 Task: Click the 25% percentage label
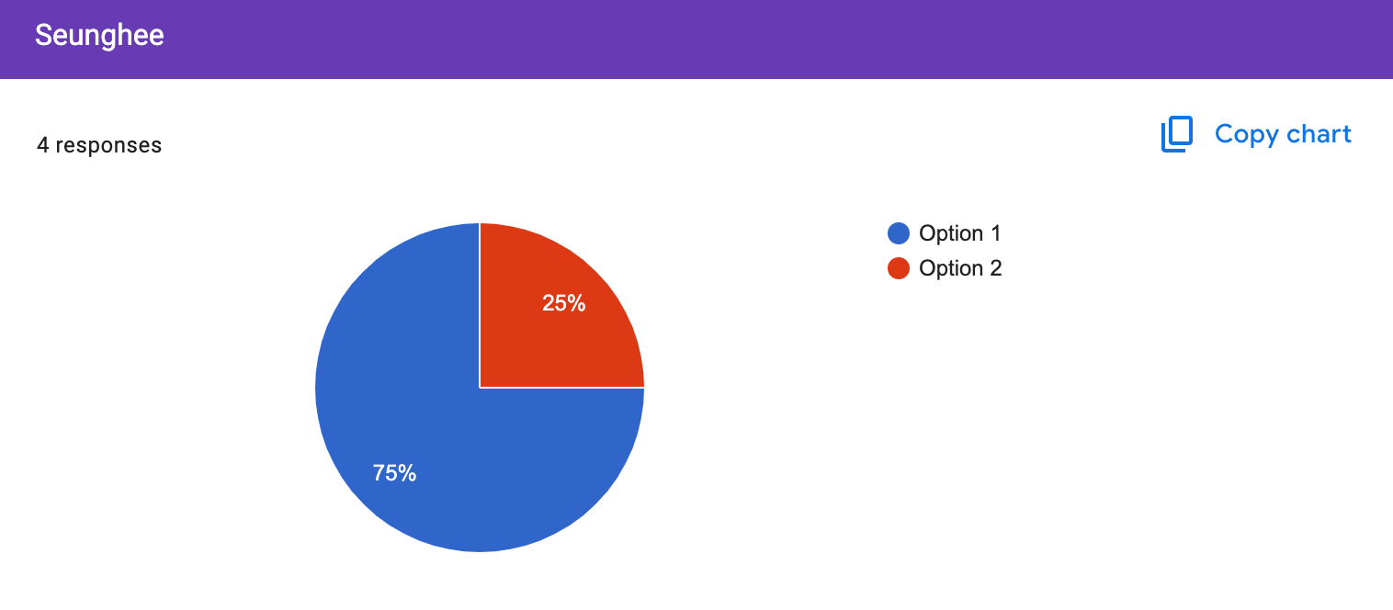click(x=564, y=303)
